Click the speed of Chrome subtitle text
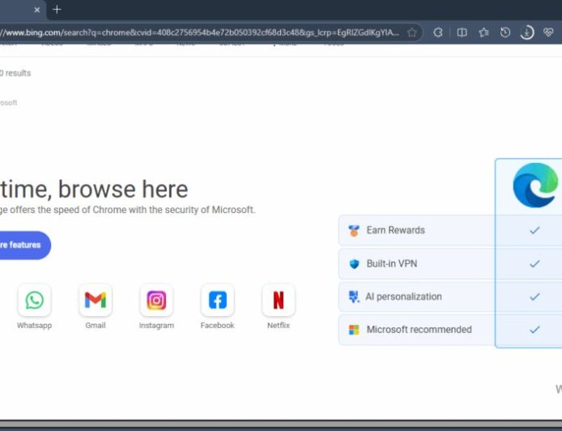The height and width of the screenshot is (431, 562). coord(128,210)
